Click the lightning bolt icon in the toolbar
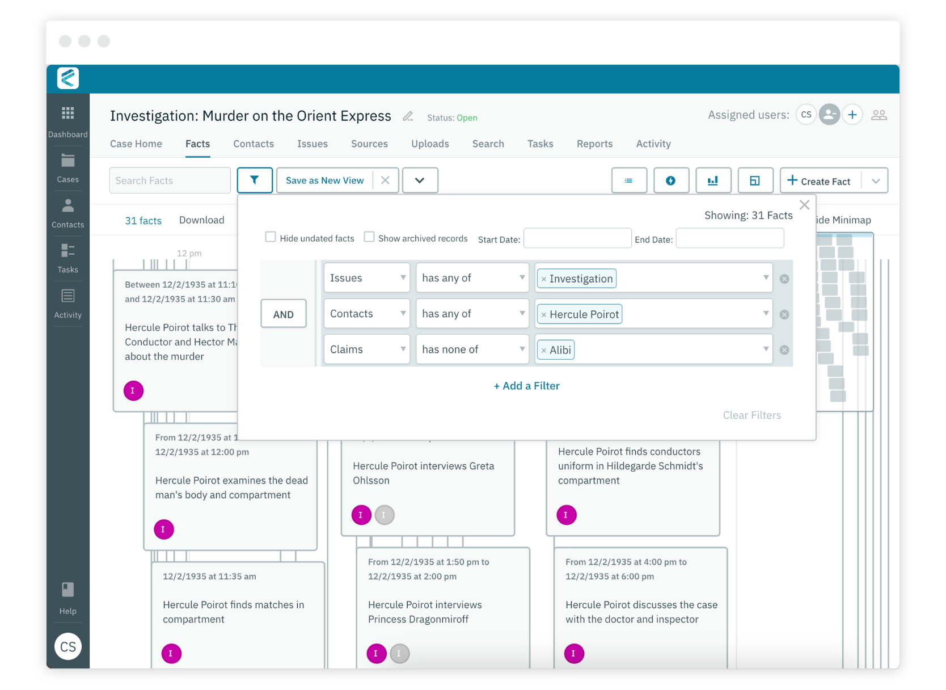The height and width of the screenshot is (690, 946). pos(671,180)
